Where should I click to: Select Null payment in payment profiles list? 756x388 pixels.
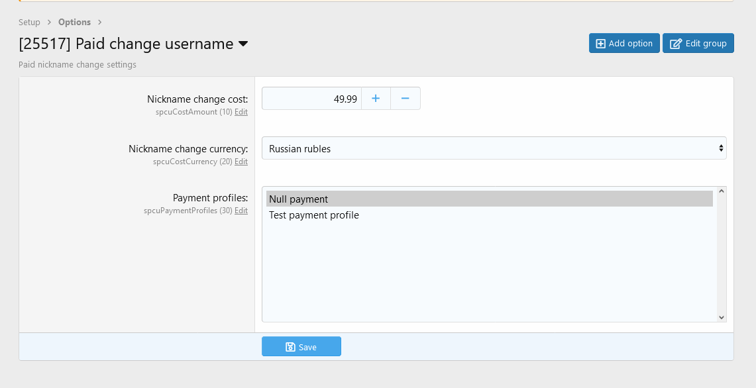[489, 199]
